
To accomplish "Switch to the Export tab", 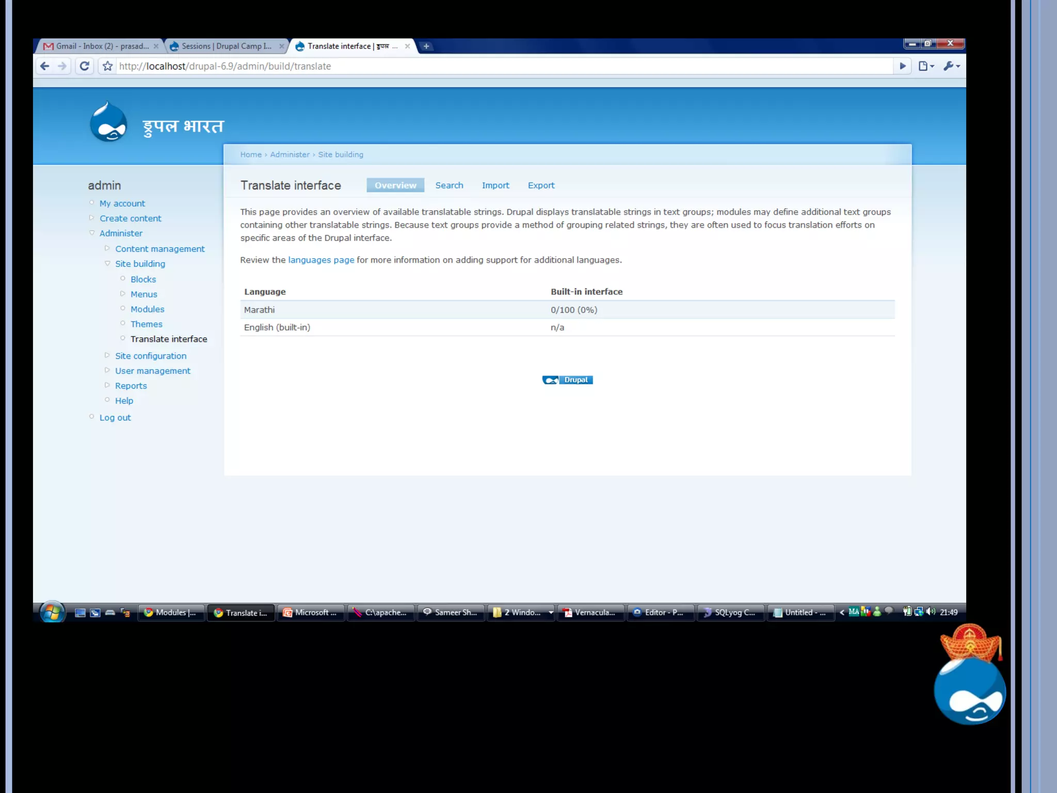I will click(x=541, y=185).
